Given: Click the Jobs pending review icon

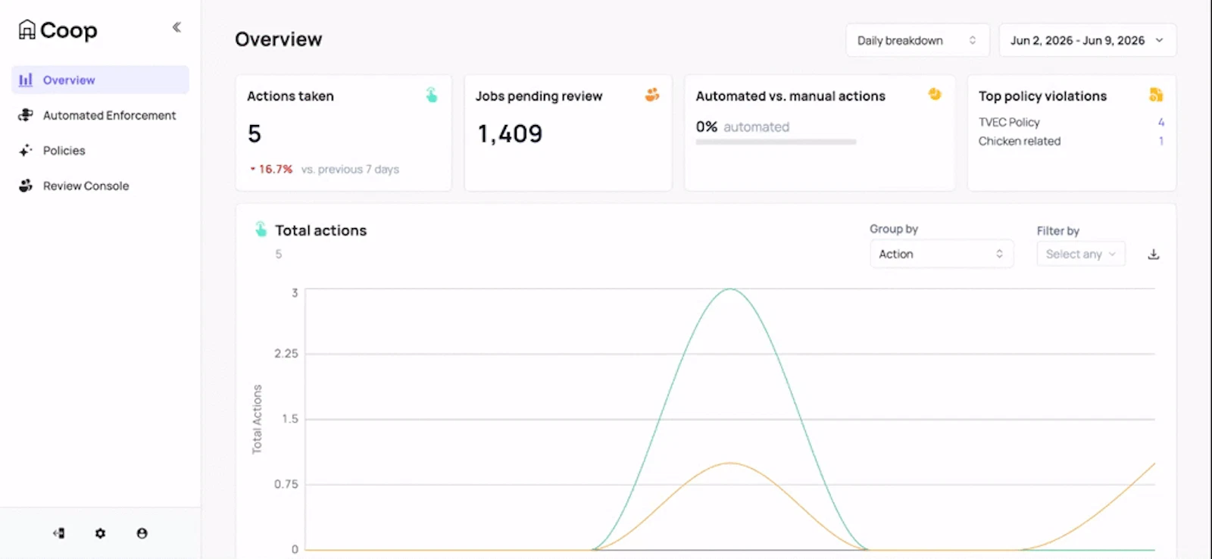Looking at the screenshot, I should [651, 95].
